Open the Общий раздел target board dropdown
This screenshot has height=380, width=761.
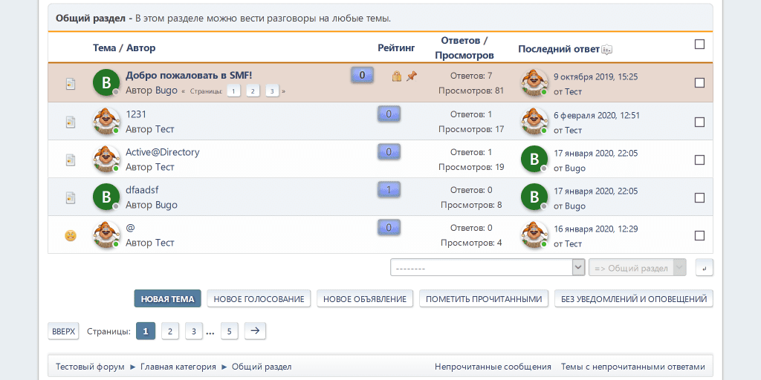click(637, 267)
